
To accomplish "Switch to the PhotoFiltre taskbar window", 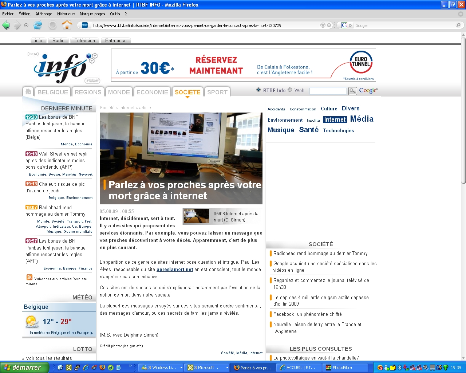I will [x=344, y=368].
